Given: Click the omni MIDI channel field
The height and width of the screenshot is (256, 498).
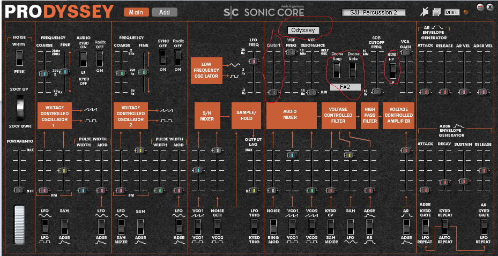Looking at the screenshot, I should (x=451, y=12).
